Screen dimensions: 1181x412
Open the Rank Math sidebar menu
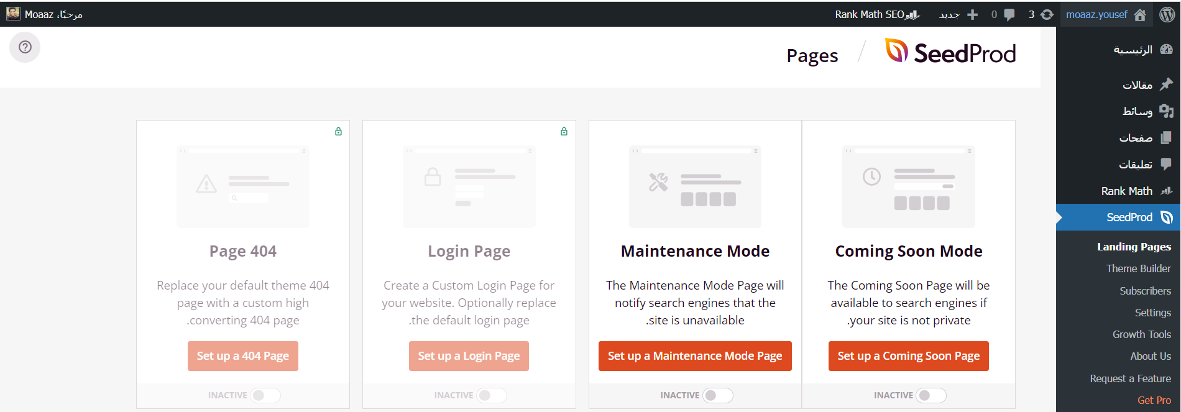[x=1126, y=191]
